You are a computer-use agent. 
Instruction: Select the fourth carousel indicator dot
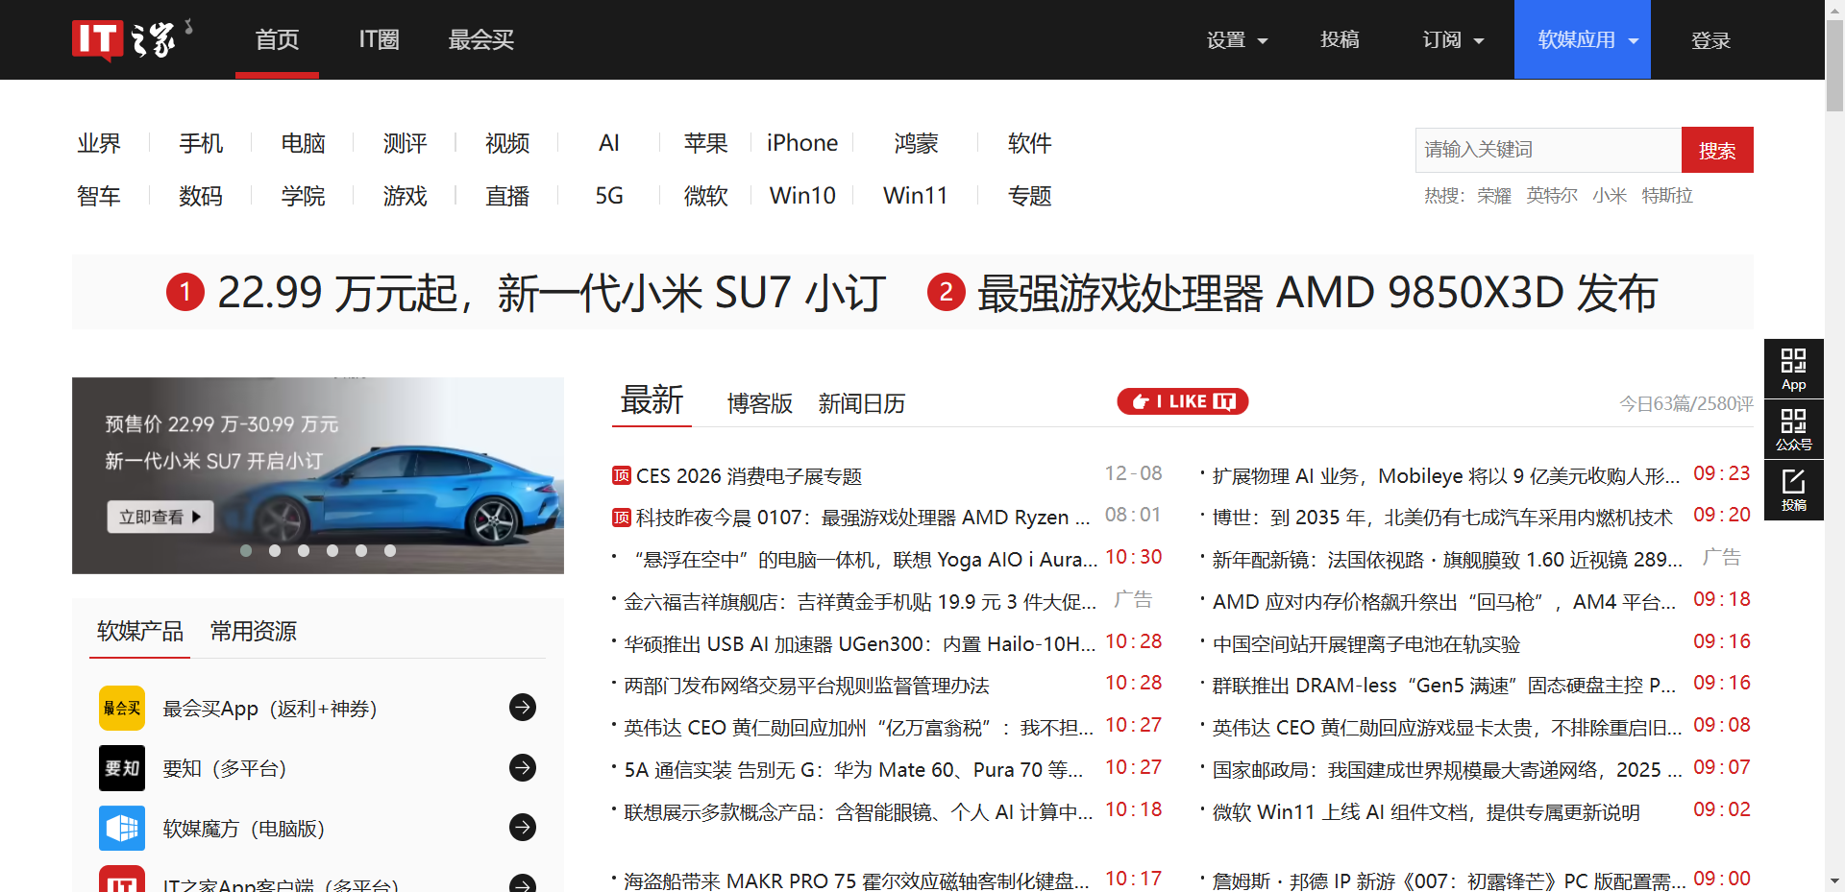332,550
